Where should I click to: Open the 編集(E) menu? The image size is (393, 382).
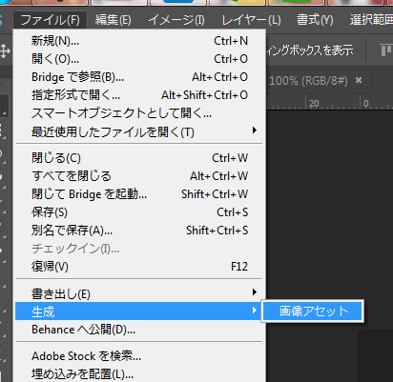[x=114, y=20]
